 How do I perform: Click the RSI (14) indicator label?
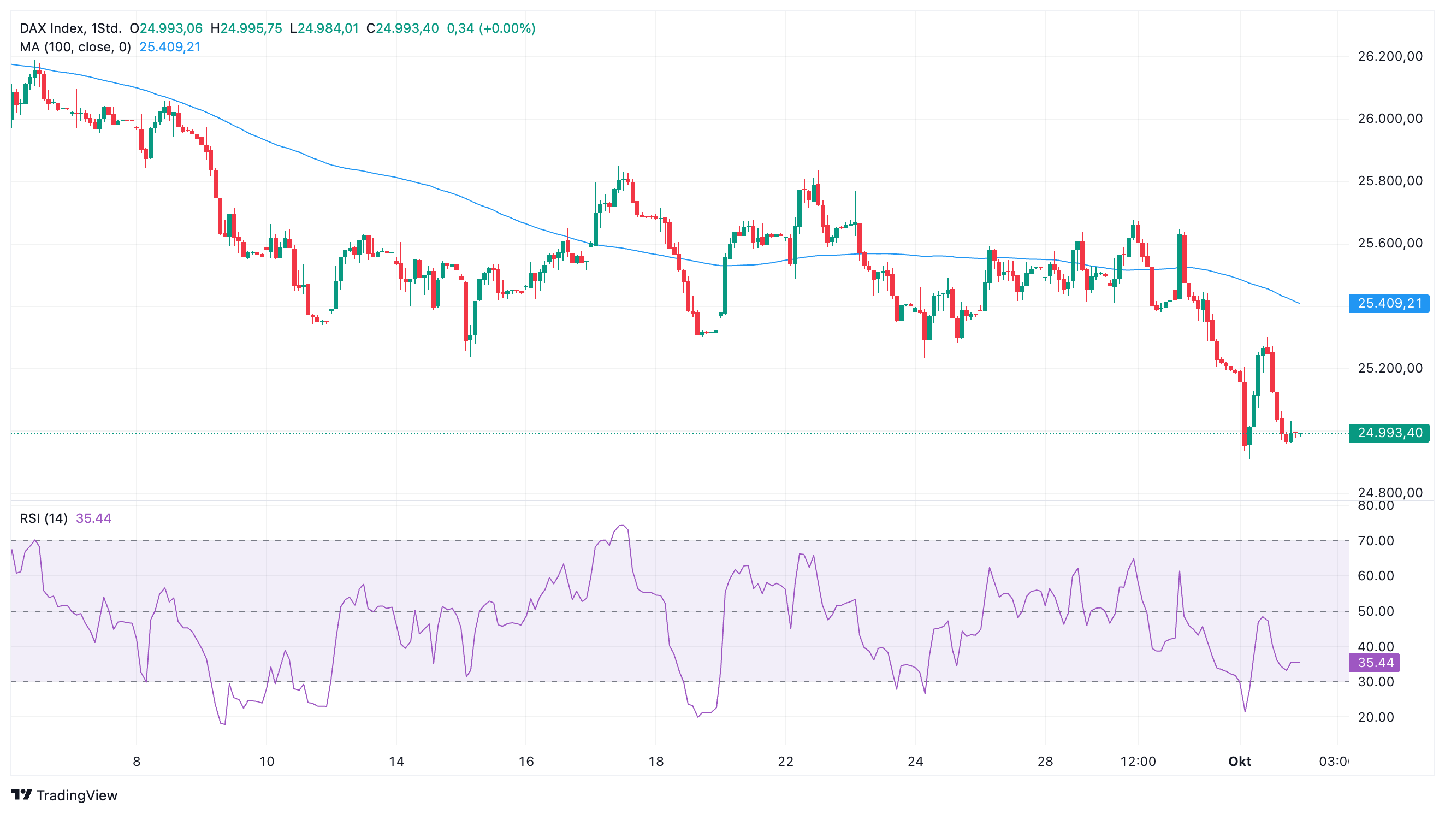(43, 518)
